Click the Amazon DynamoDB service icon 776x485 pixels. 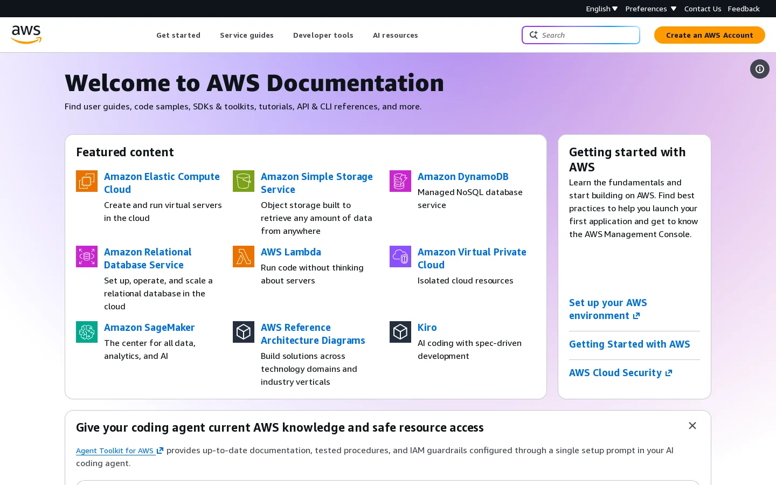(400, 181)
